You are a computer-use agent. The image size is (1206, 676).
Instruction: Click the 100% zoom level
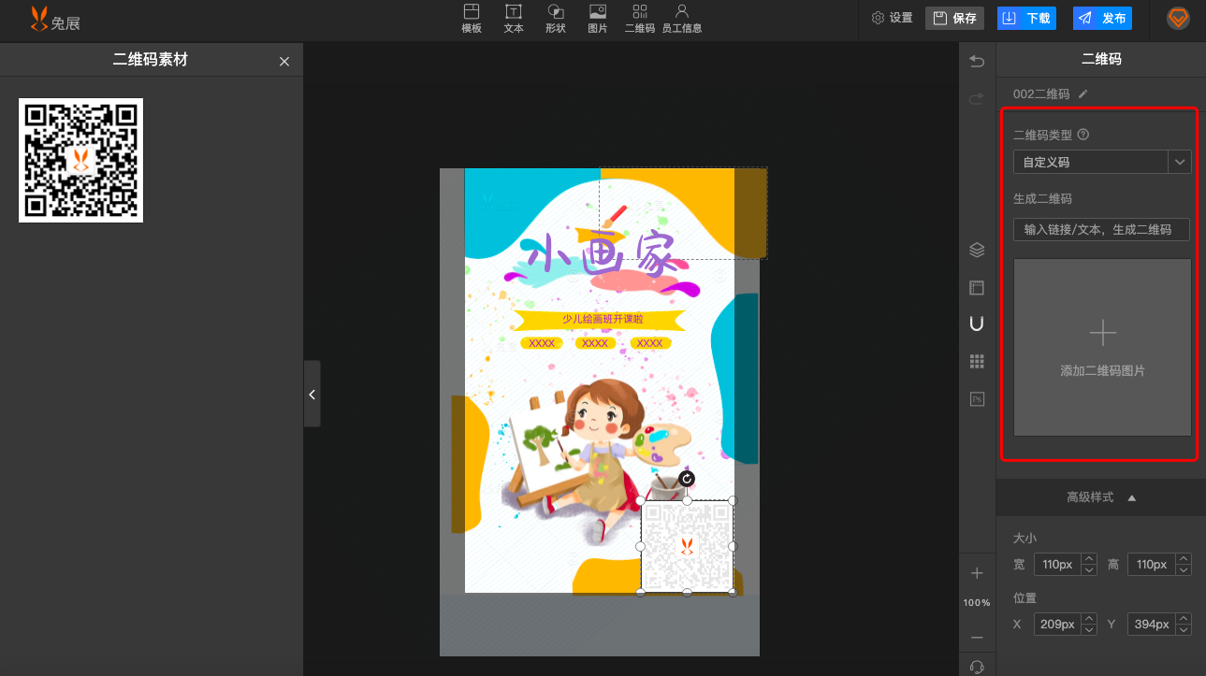tap(977, 603)
